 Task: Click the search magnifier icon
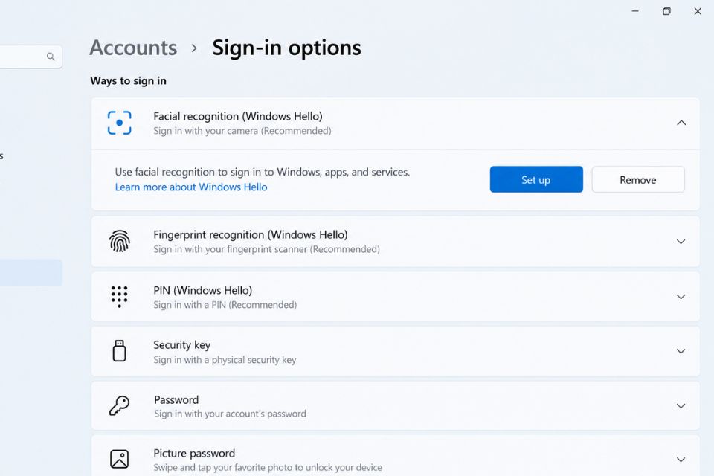[51, 57]
